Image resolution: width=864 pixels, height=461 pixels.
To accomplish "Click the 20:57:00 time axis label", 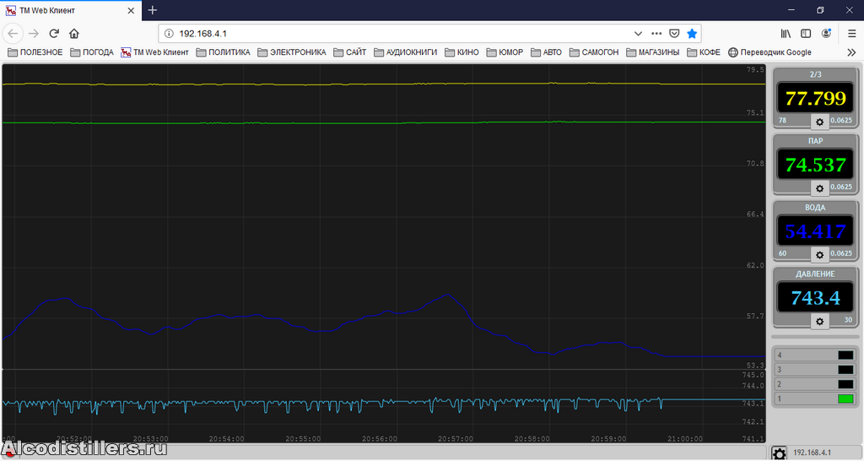I will point(455,439).
